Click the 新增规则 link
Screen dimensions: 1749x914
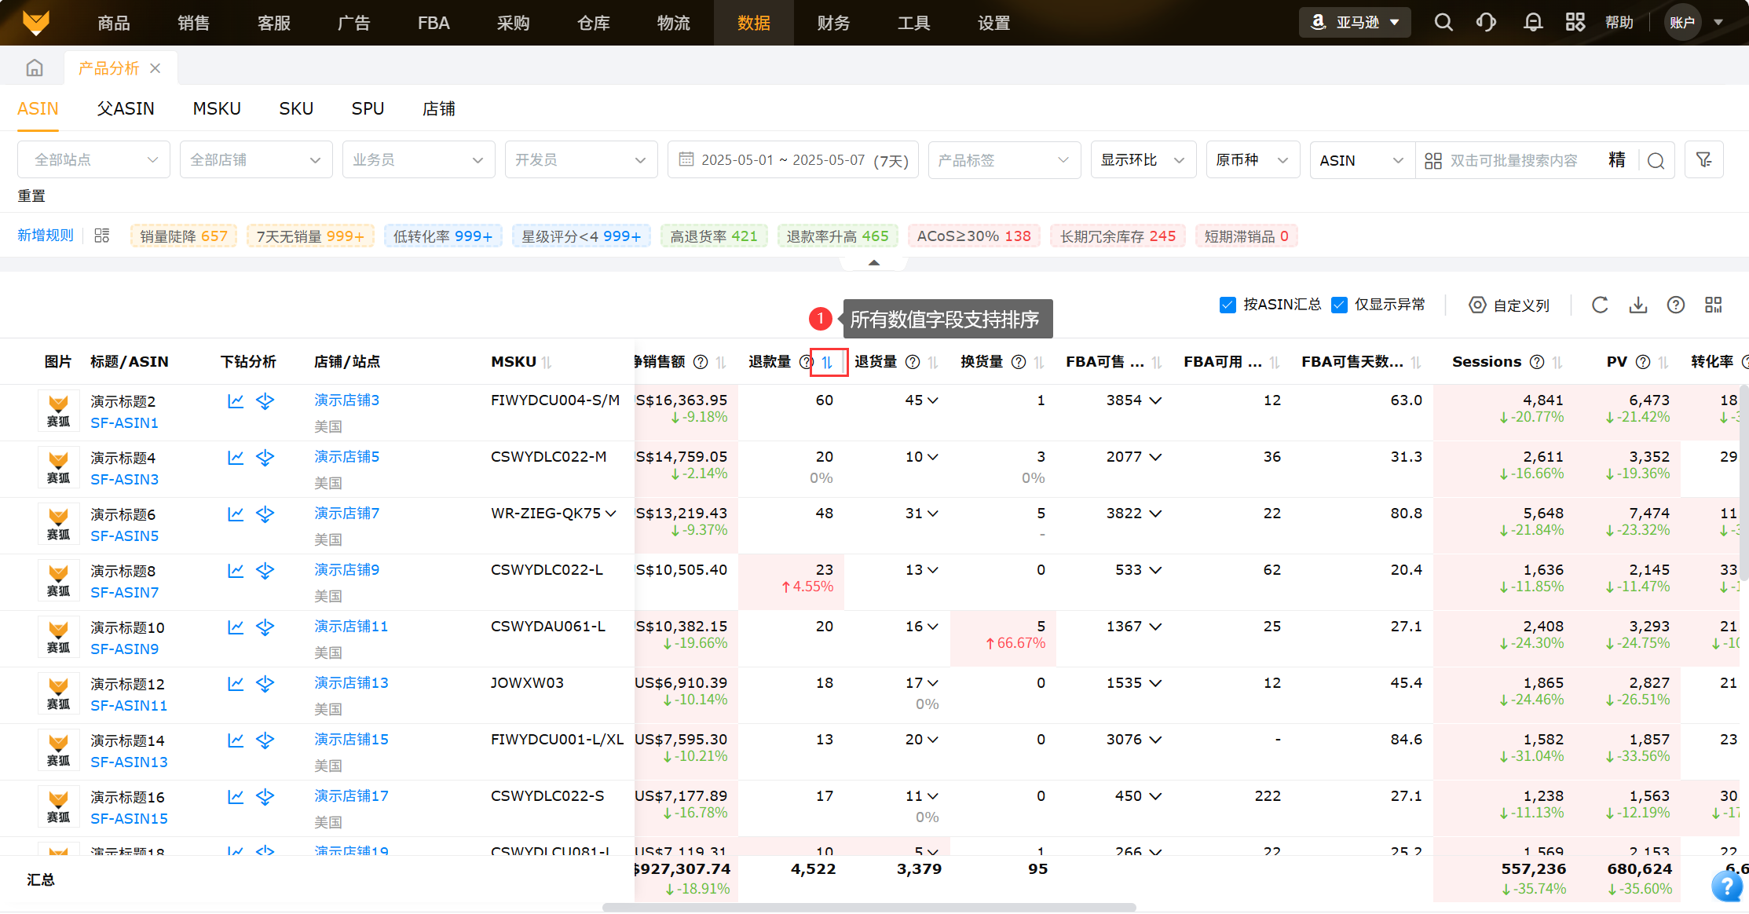46,236
